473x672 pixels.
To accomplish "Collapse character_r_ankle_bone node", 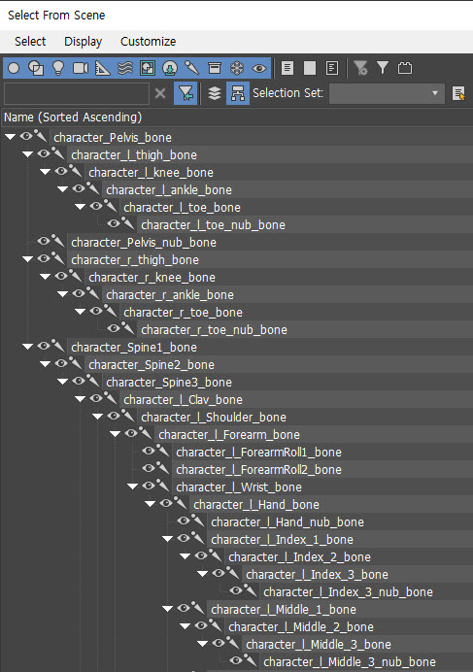I will (x=62, y=294).
